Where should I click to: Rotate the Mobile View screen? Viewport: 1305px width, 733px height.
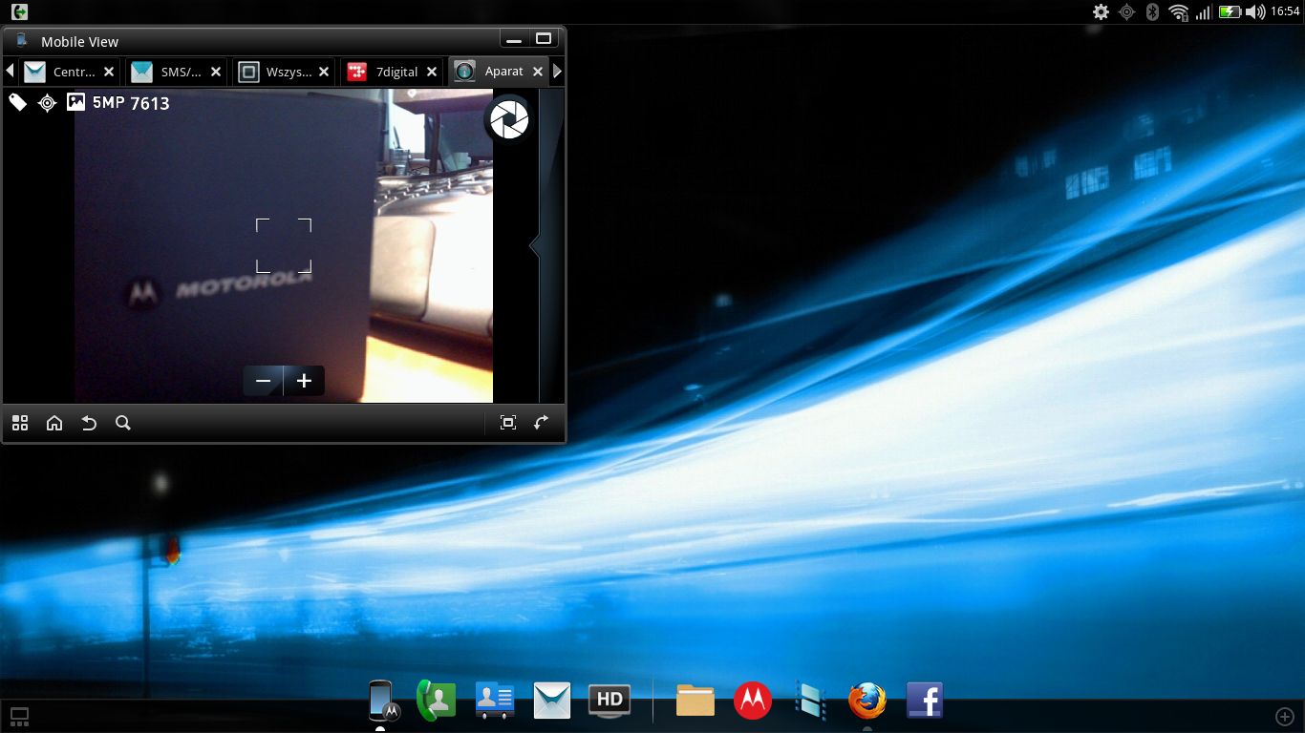pyautogui.click(x=542, y=423)
